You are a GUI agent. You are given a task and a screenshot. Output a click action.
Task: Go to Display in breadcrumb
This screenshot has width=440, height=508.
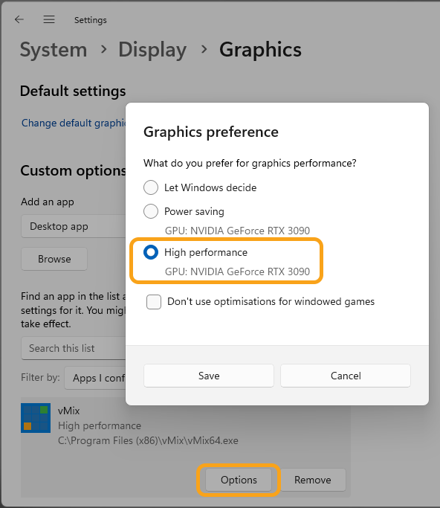pyautogui.click(x=152, y=50)
